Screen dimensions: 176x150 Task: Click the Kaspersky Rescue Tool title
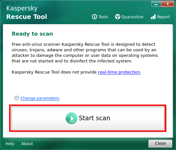point(27,12)
